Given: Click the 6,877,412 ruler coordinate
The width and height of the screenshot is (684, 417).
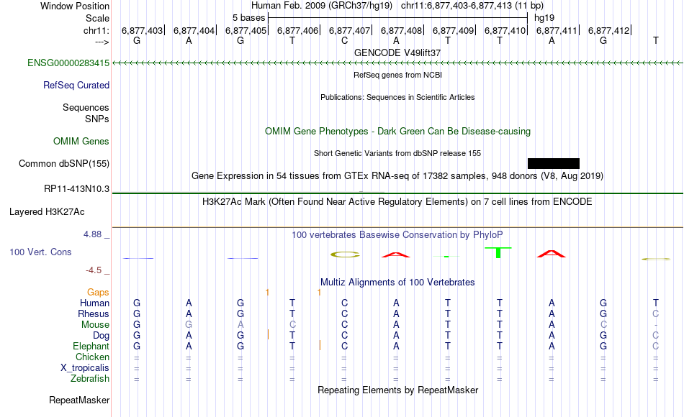Looking at the screenshot, I should coord(608,30).
